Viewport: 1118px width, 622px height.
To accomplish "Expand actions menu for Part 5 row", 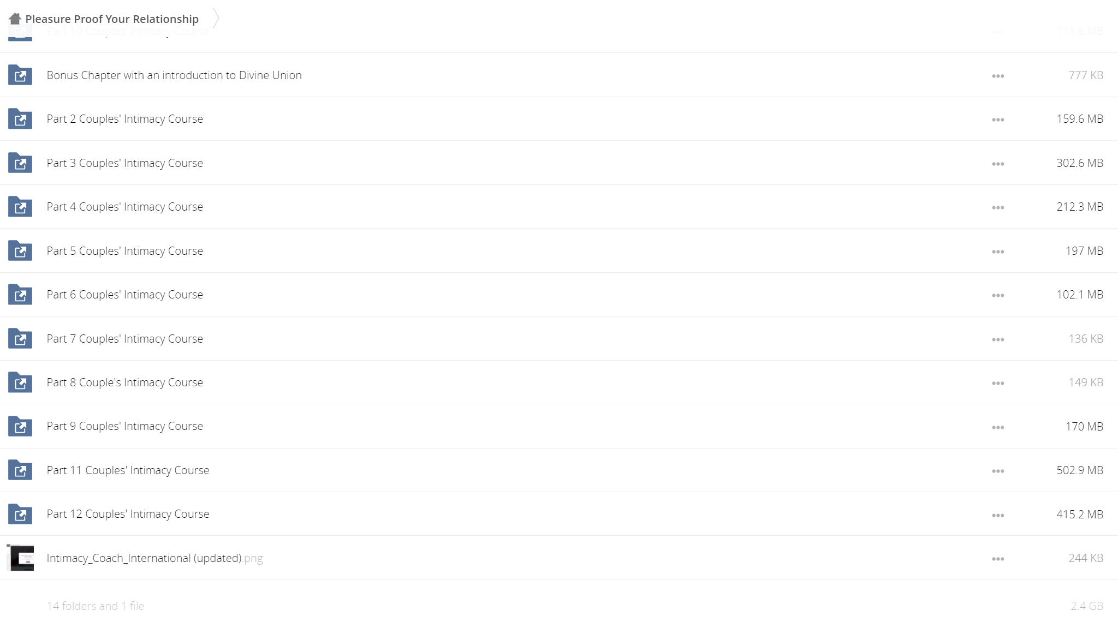I will click(x=998, y=252).
